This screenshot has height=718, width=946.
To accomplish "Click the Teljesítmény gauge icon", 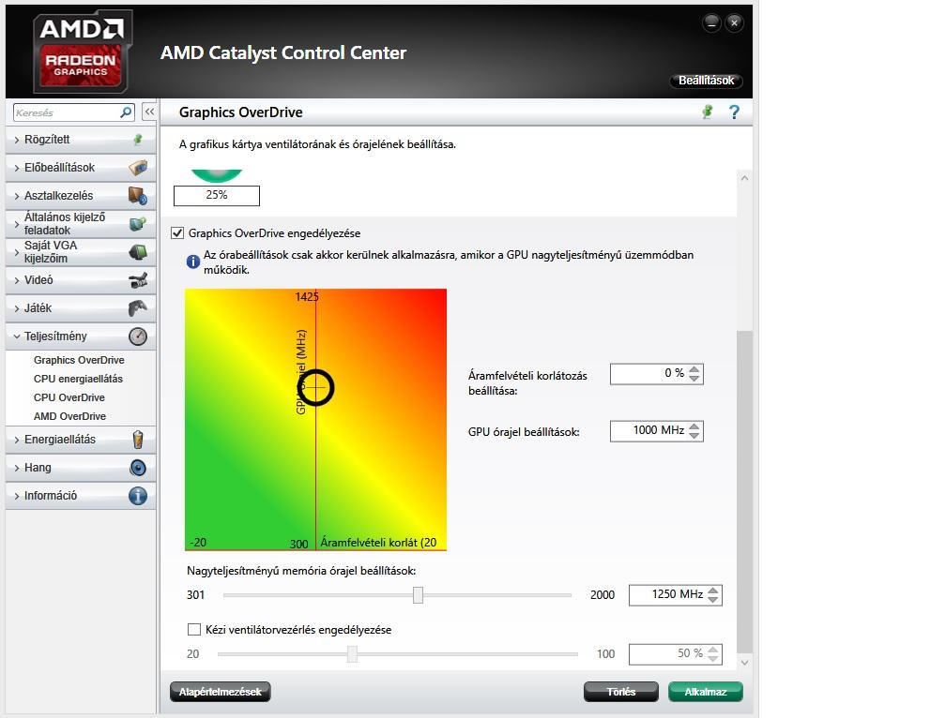I will [x=138, y=337].
